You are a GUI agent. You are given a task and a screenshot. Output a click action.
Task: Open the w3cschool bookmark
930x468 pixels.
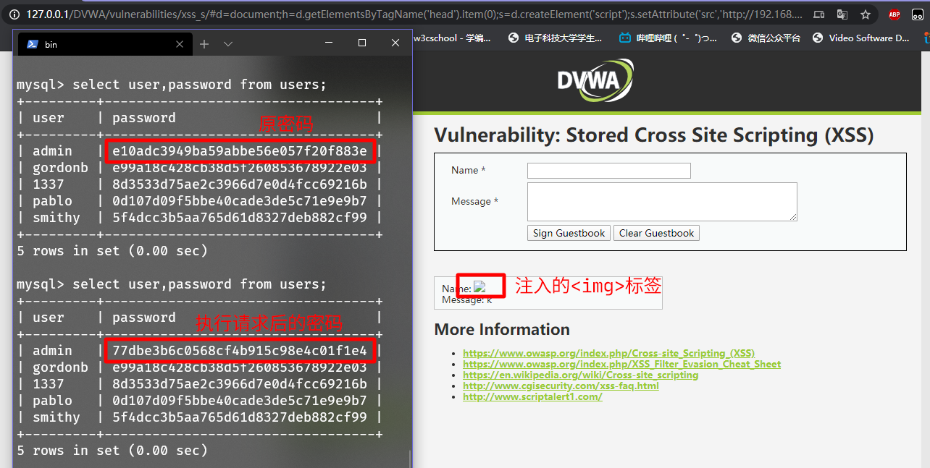(451, 38)
